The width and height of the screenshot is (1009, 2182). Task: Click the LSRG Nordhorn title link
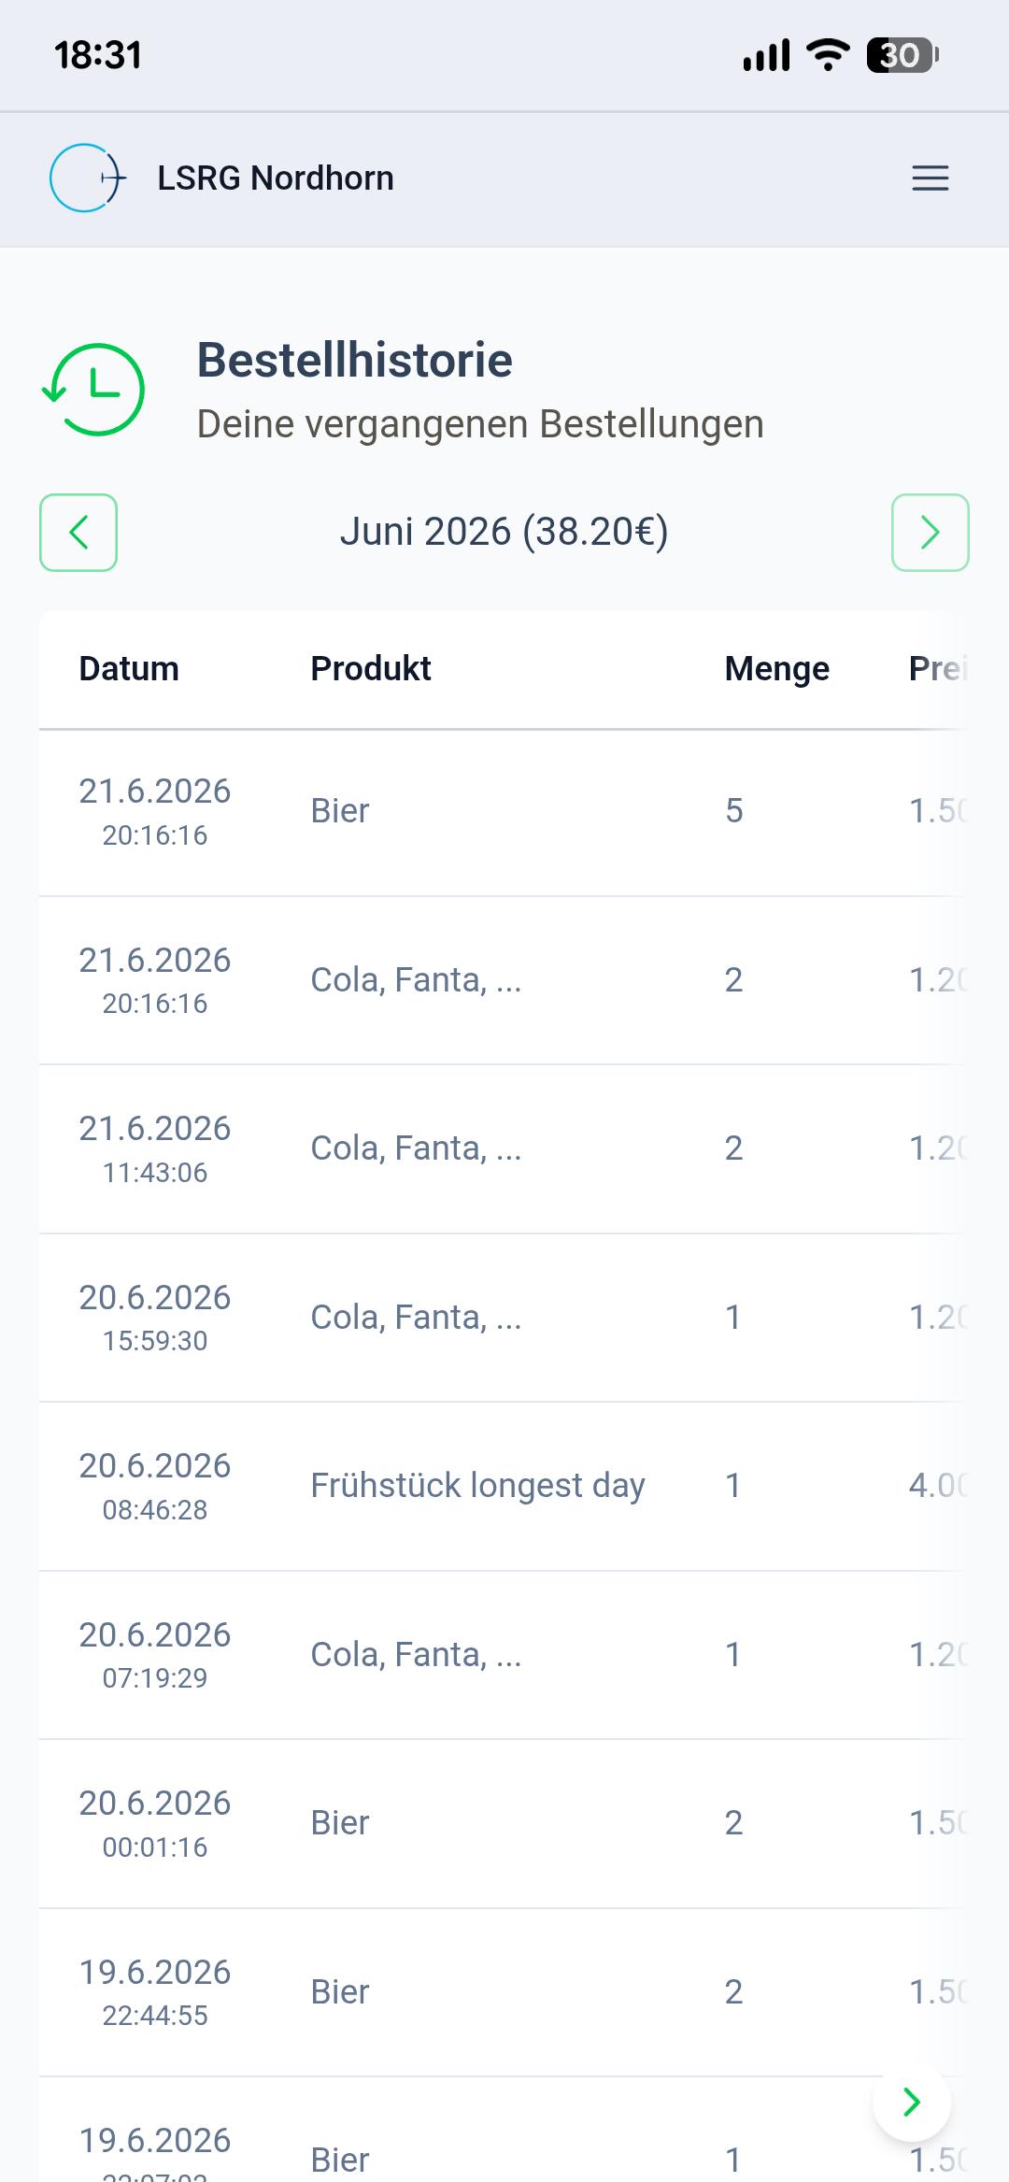click(x=276, y=178)
